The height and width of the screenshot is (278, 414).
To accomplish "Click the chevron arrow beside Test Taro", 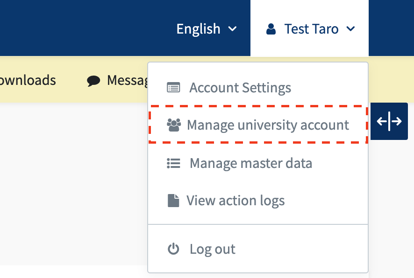I will click(x=350, y=29).
